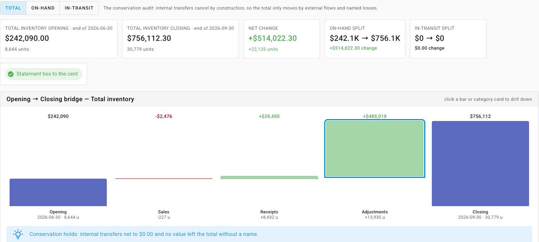Drill into the red Sales bar
Viewport: 539px width, 242px height.
(164, 178)
